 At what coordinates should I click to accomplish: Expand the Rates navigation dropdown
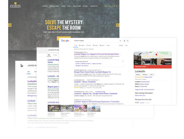(x=69, y=6)
